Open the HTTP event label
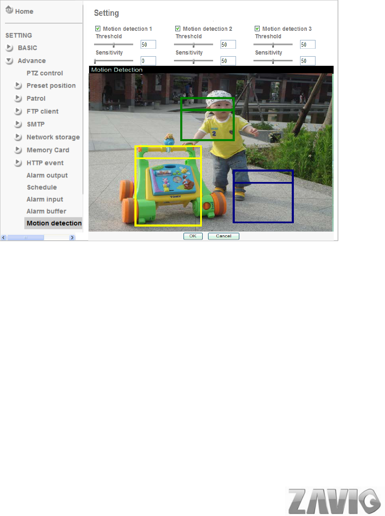This screenshot has height=516, width=385. (x=45, y=163)
